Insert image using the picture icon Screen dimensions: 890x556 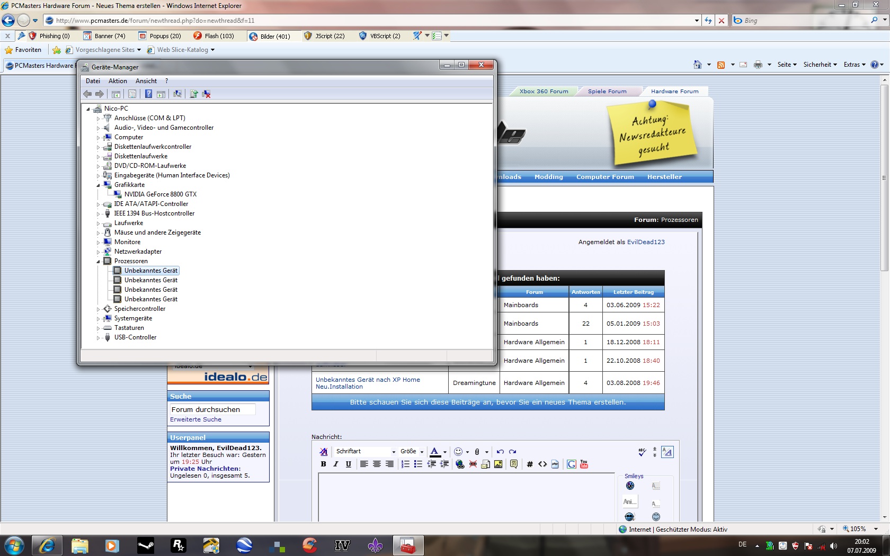498,464
